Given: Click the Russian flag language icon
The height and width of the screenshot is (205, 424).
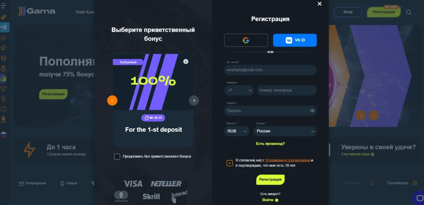Looking at the screenshot, I should tap(3, 135).
